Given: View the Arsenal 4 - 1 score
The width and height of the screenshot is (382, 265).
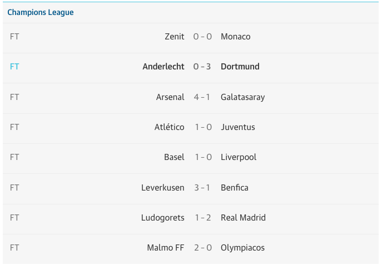Looking at the screenshot, I should click(202, 97).
